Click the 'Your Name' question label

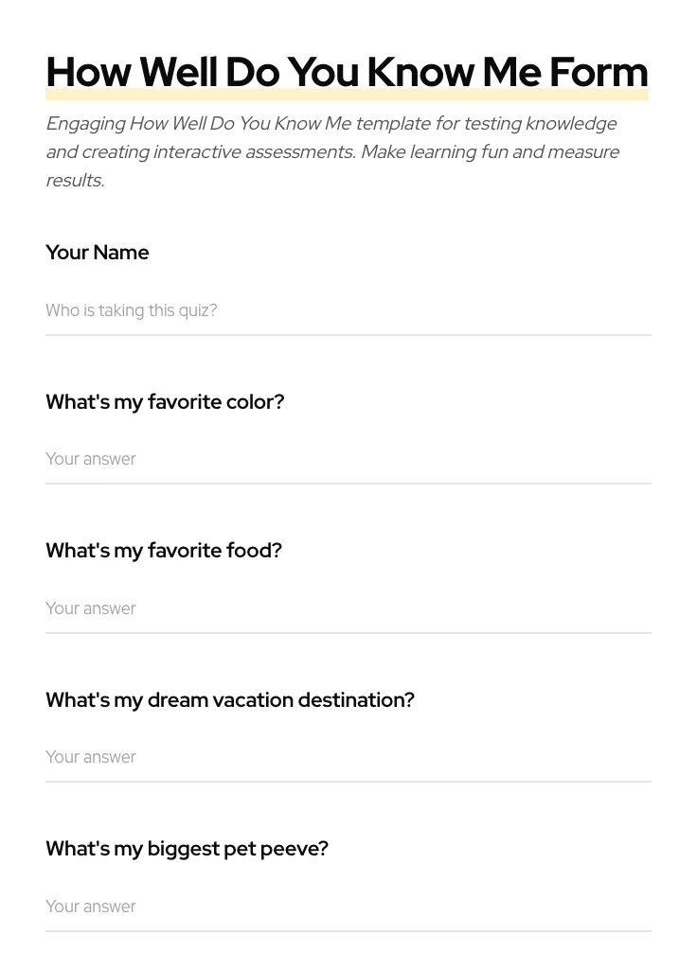[x=97, y=253]
